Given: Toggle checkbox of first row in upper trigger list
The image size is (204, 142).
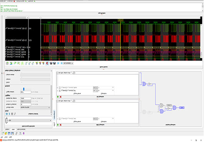Looking at the screenshot, I should pyautogui.click(x=60, y=88).
